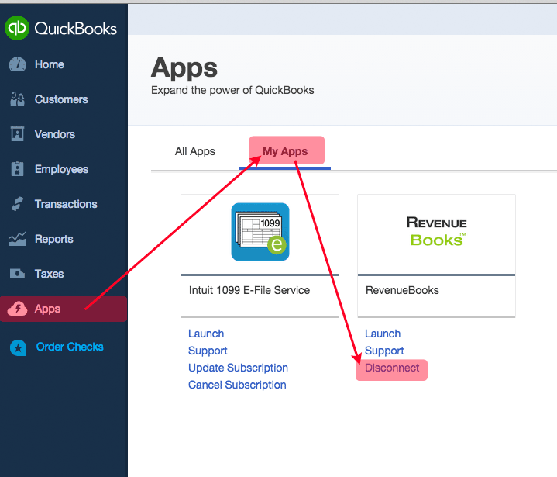Screen dimensions: 557x477
Task: Click the Transactions arrows icon
Action: [x=17, y=204]
